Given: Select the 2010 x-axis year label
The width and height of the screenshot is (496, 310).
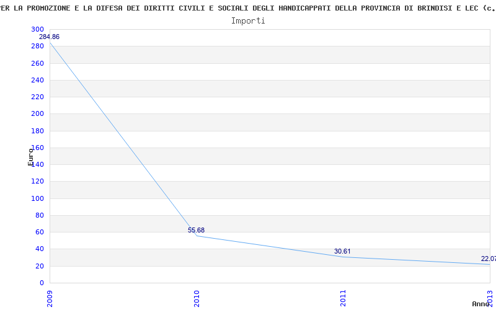Looking at the screenshot, I should pos(197,297).
